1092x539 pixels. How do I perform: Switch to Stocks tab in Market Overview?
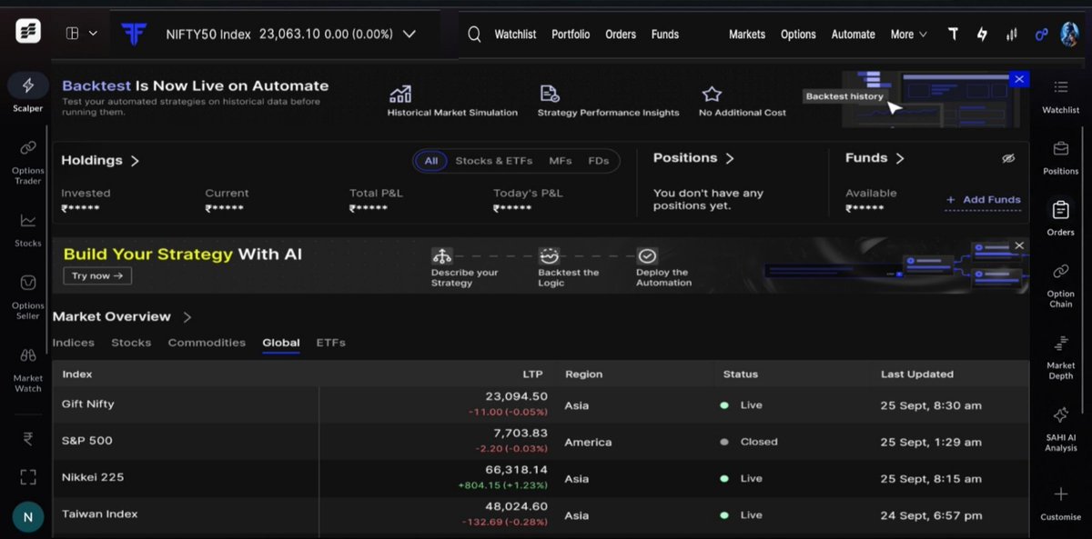(131, 343)
